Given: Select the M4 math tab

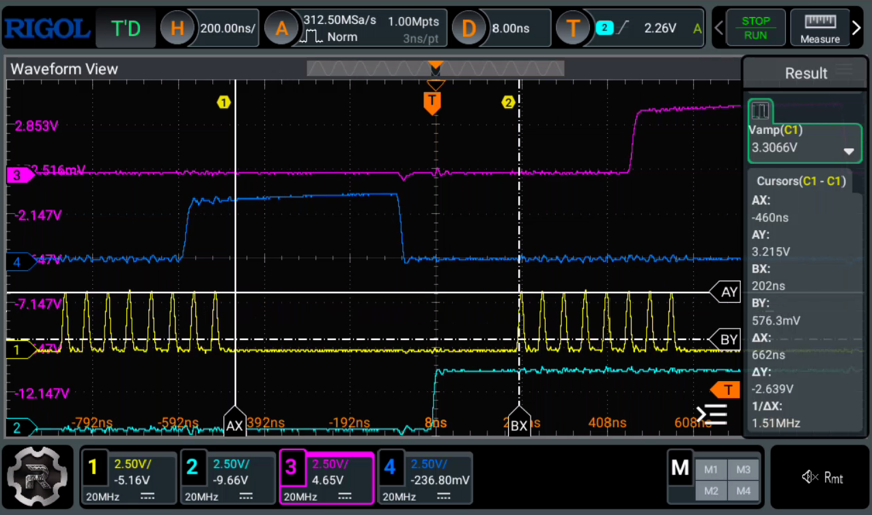Looking at the screenshot, I should click(x=744, y=491).
